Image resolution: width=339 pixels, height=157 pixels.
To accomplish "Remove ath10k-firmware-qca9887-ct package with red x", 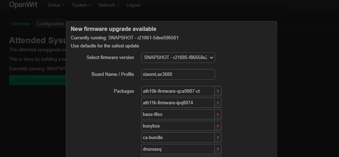I will (x=218, y=91).
